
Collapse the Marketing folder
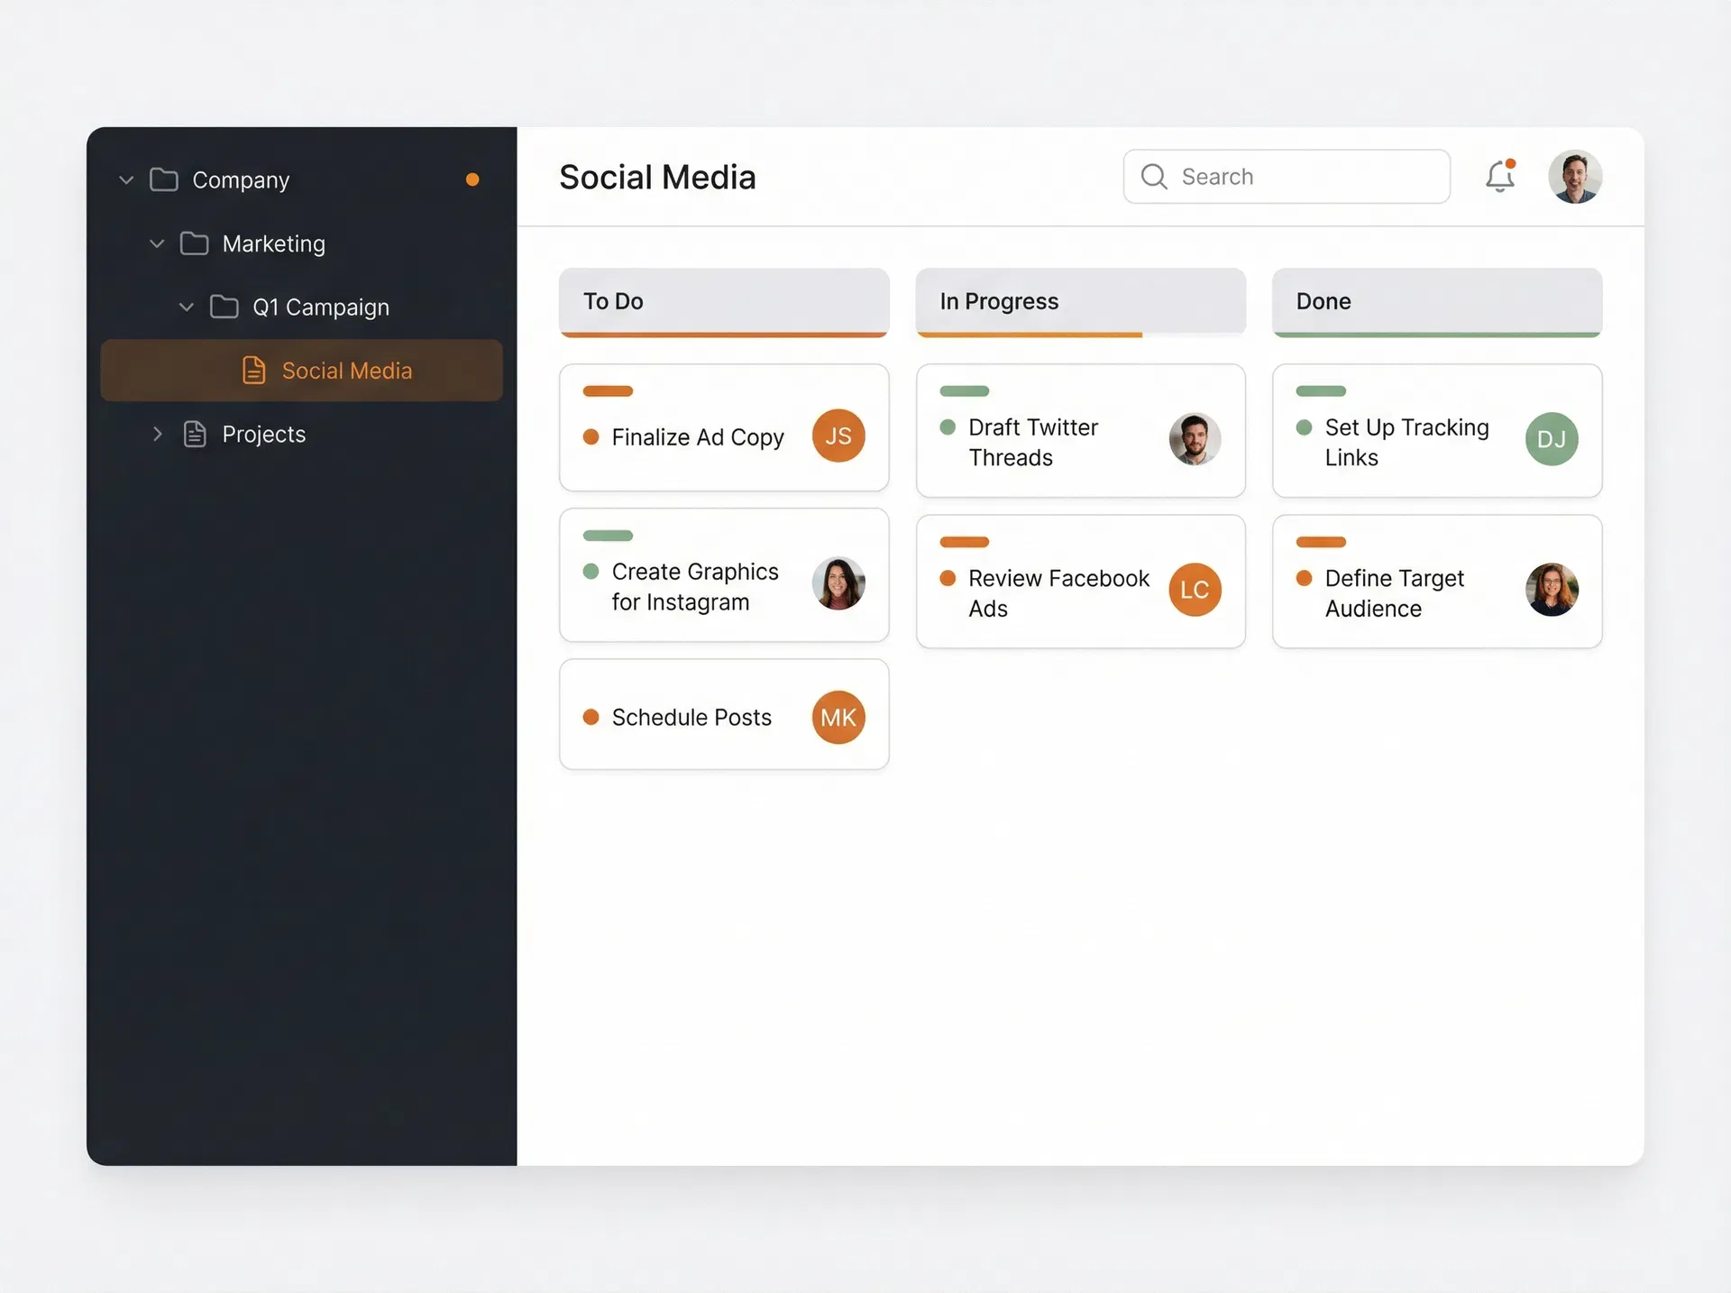(156, 243)
